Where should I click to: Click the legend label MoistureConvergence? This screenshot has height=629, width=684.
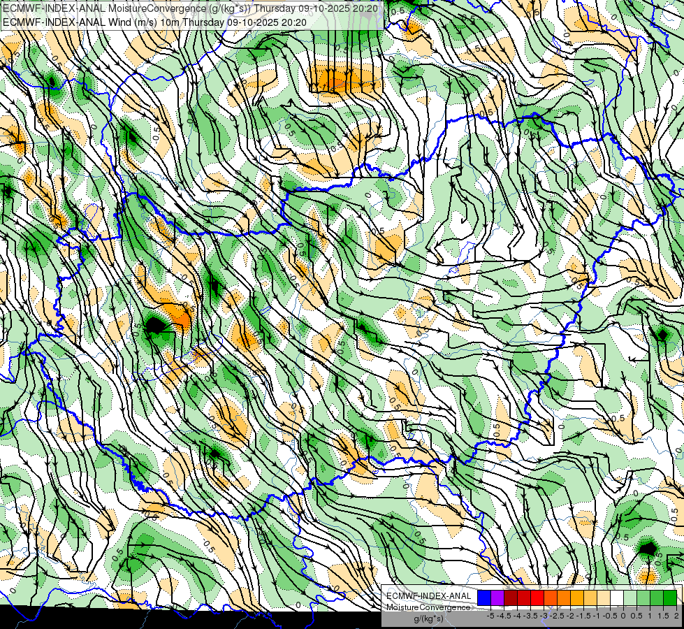coord(428,607)
